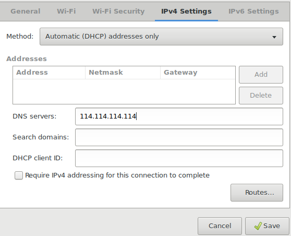Screen dimensions: 291x236
Task: Click the DHCP client ID field
Action: tap(179, 158)
